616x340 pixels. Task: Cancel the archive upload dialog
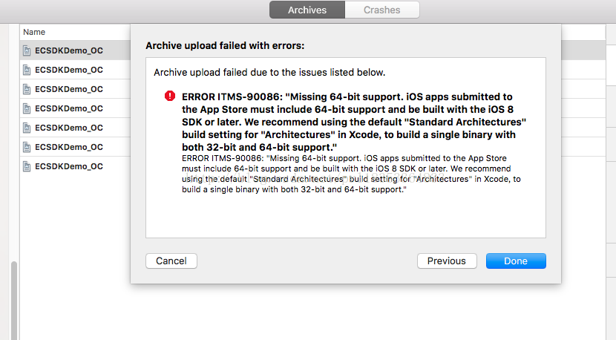coord(171,261)
